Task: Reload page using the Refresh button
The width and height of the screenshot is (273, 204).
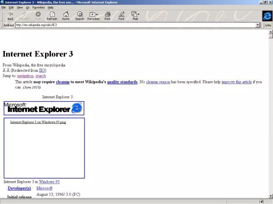Action: tap(52, 16)
